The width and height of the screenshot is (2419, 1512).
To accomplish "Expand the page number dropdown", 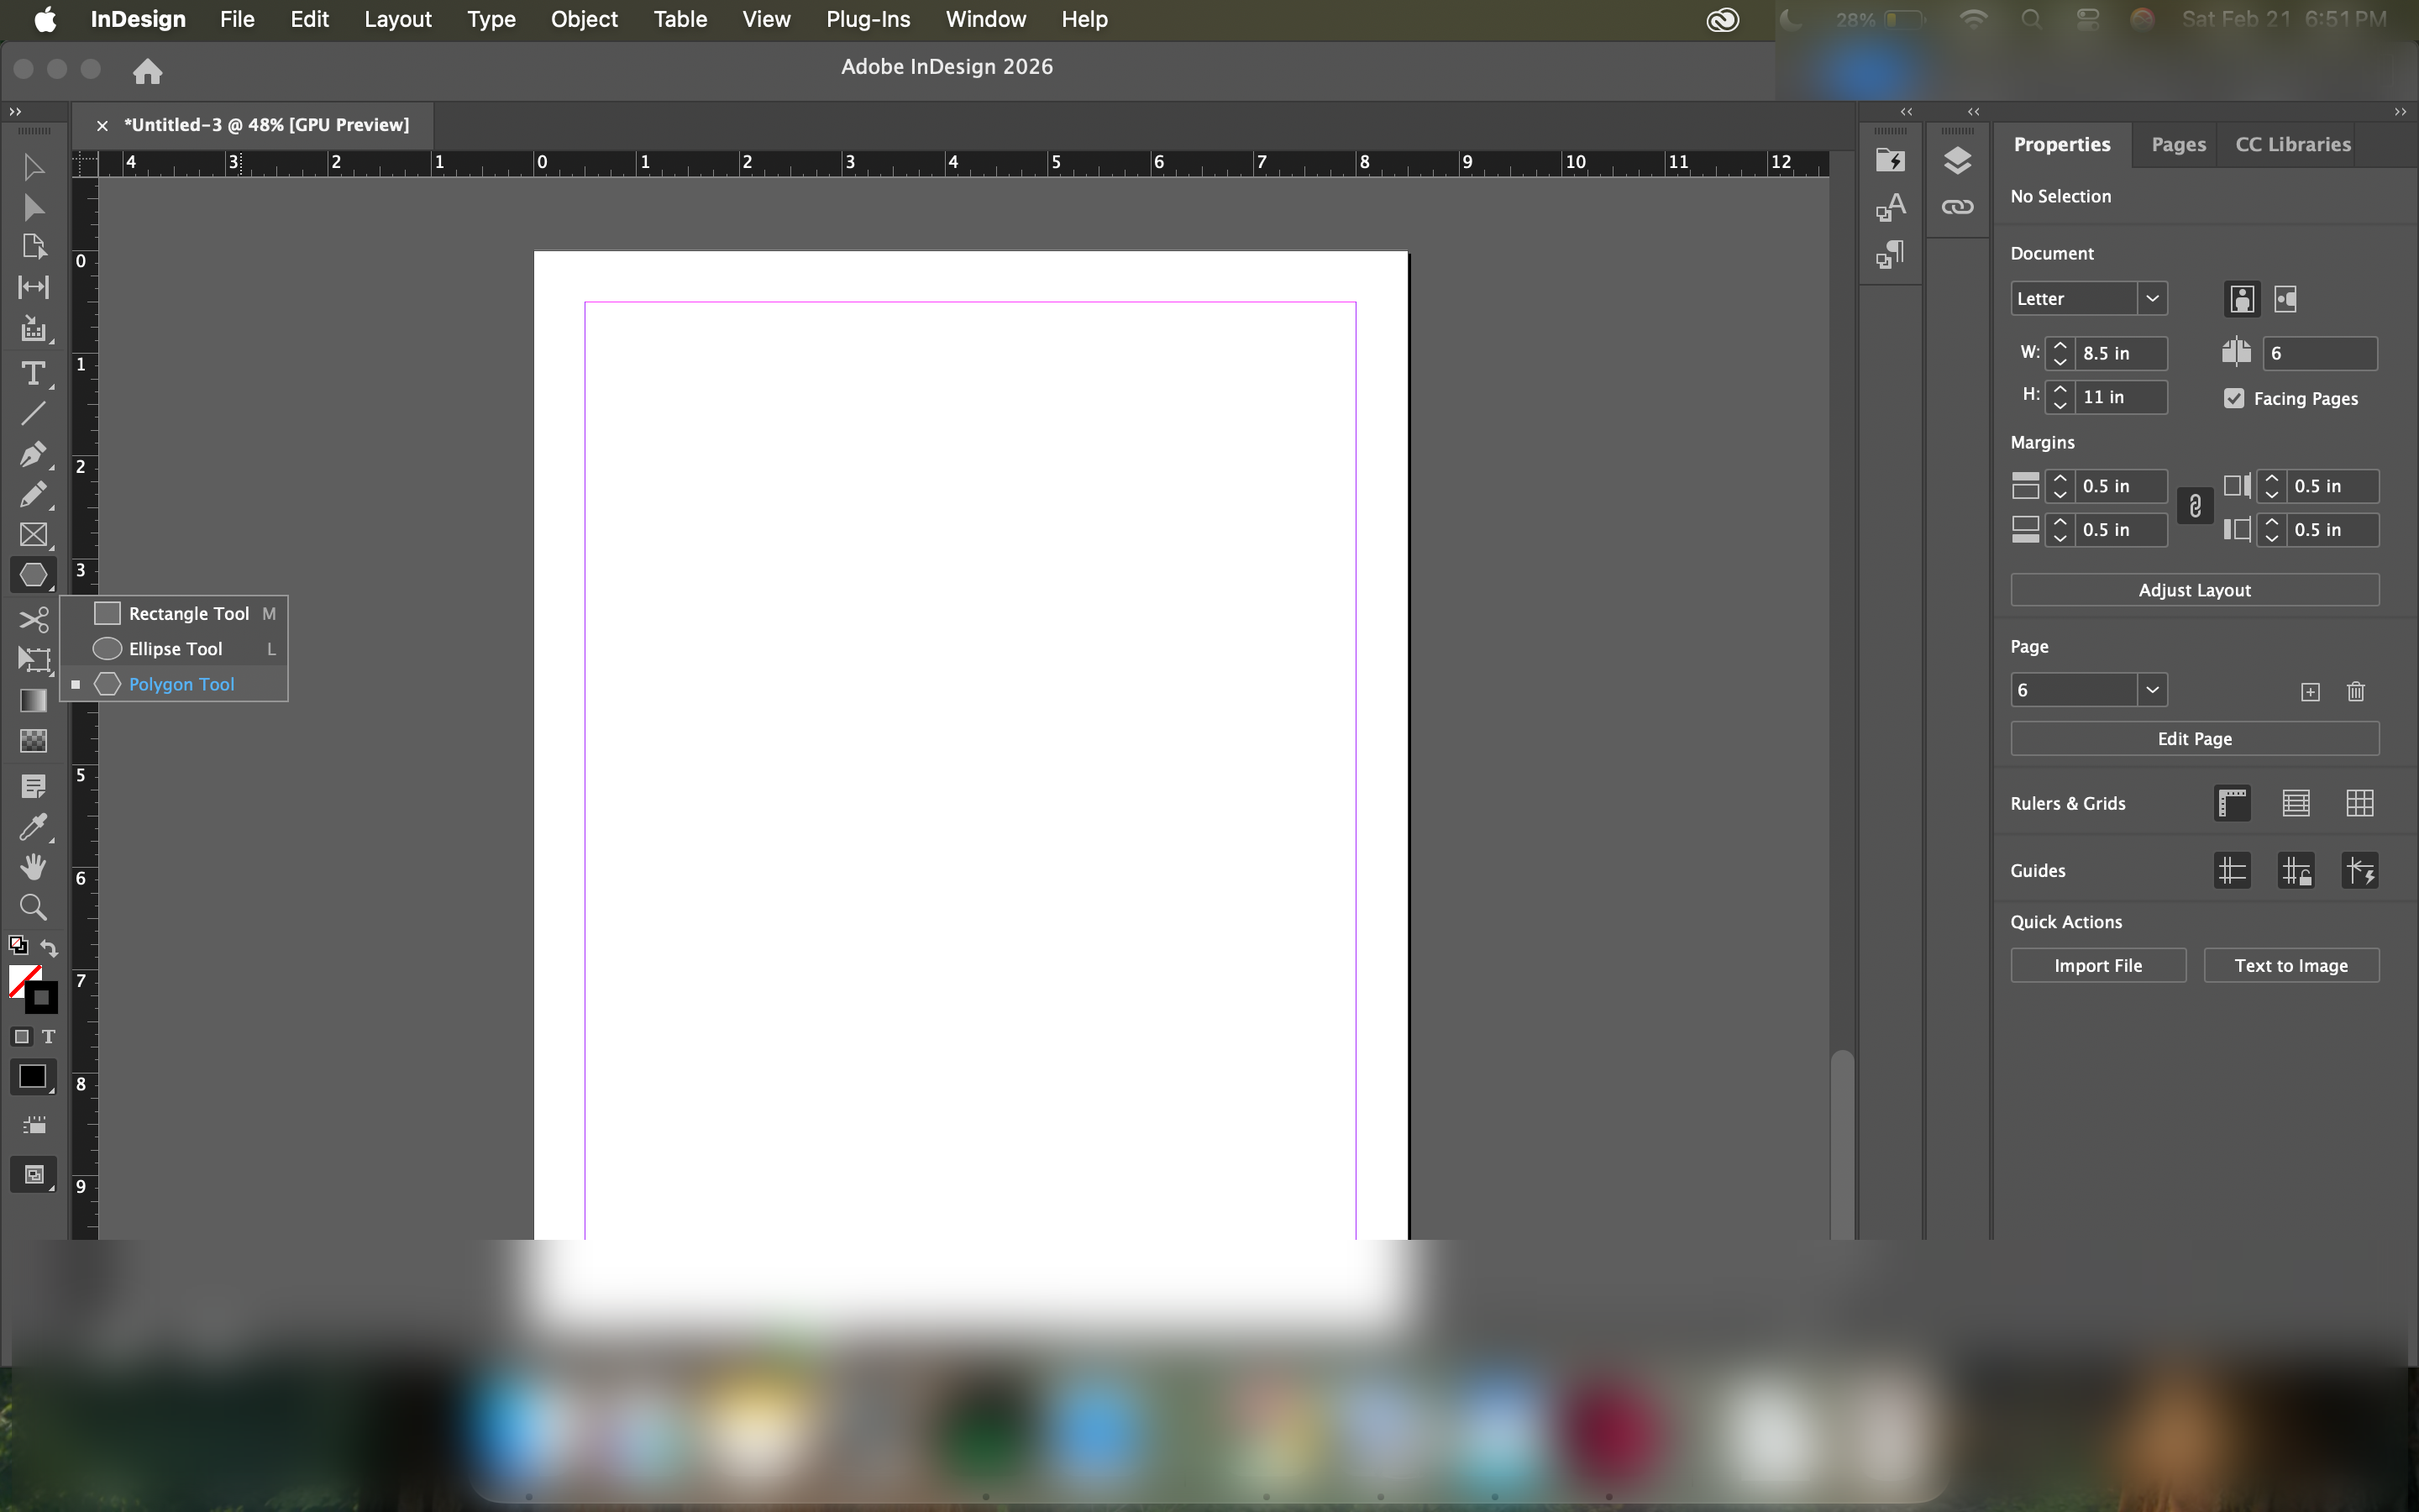I will [2151, 690].
